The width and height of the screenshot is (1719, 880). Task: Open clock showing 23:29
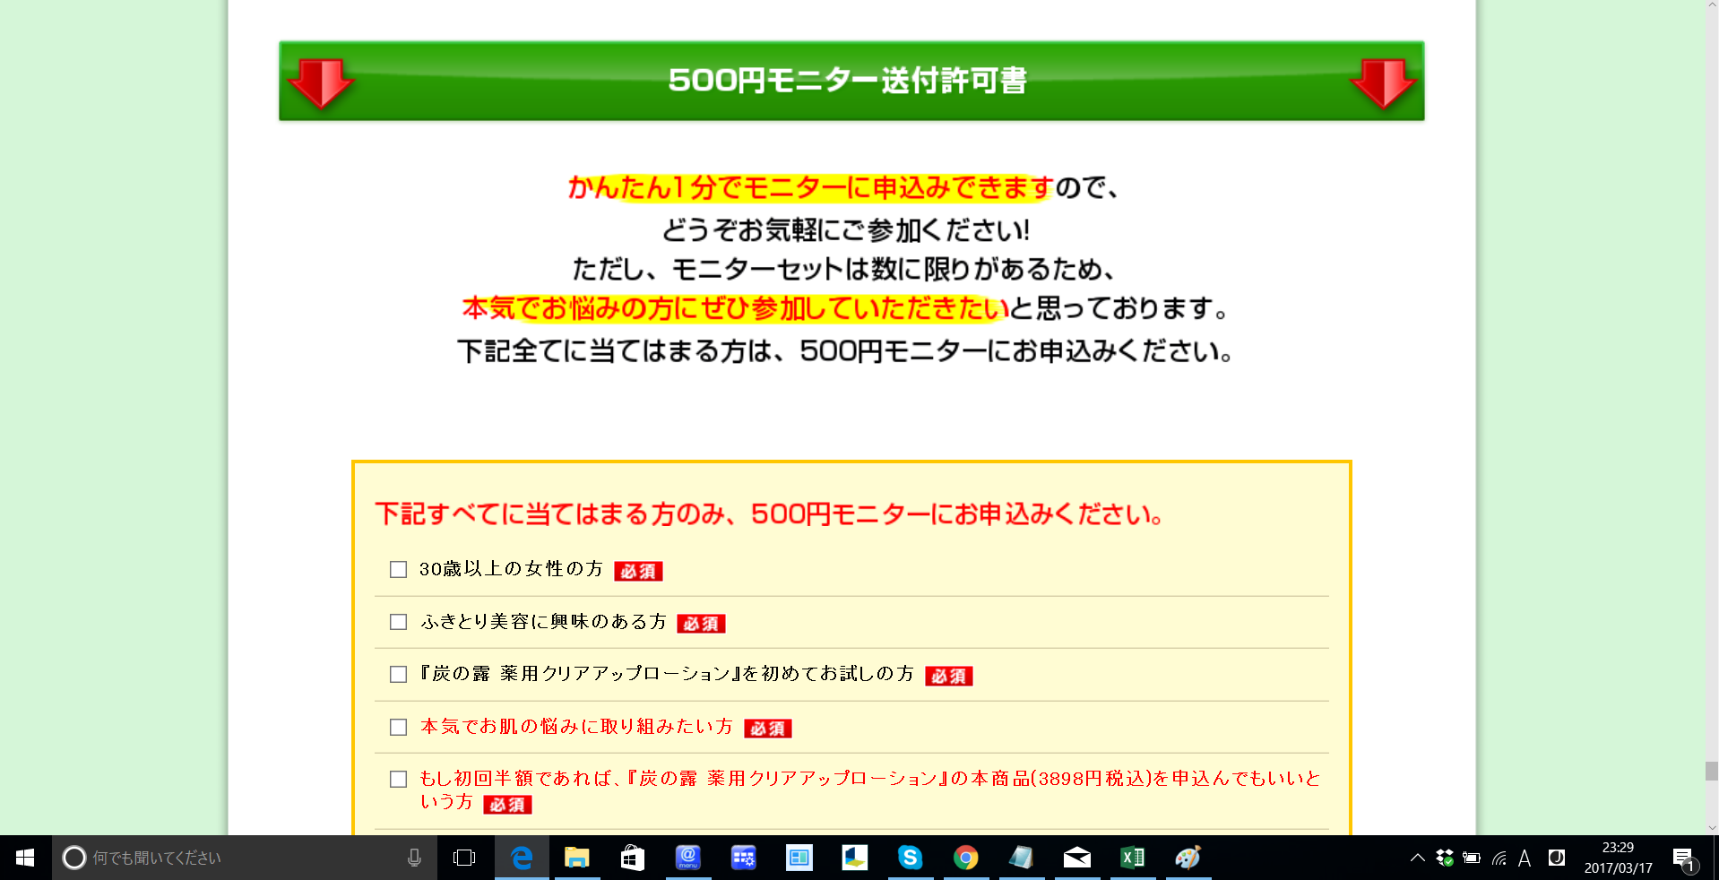(x=1618, y=858)
